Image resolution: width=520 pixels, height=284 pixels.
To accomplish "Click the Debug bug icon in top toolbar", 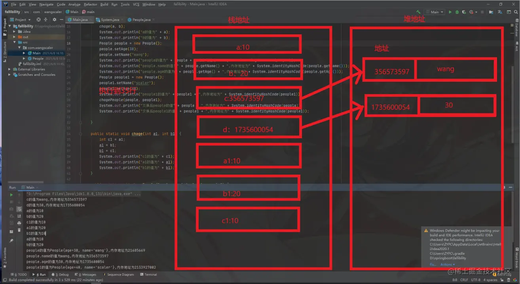I will pos(457,12).
